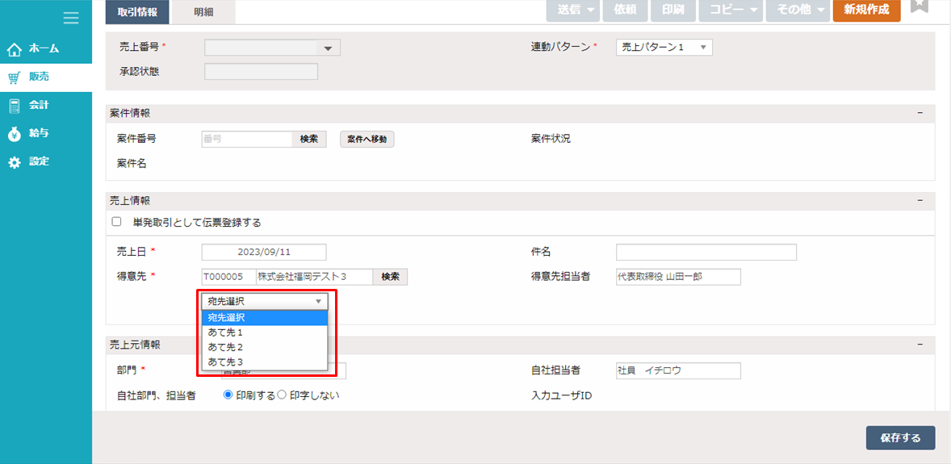This screenshot has width=951, height=464.
Task: Open the 売上番号 dropdown
Action: (272, 48)
